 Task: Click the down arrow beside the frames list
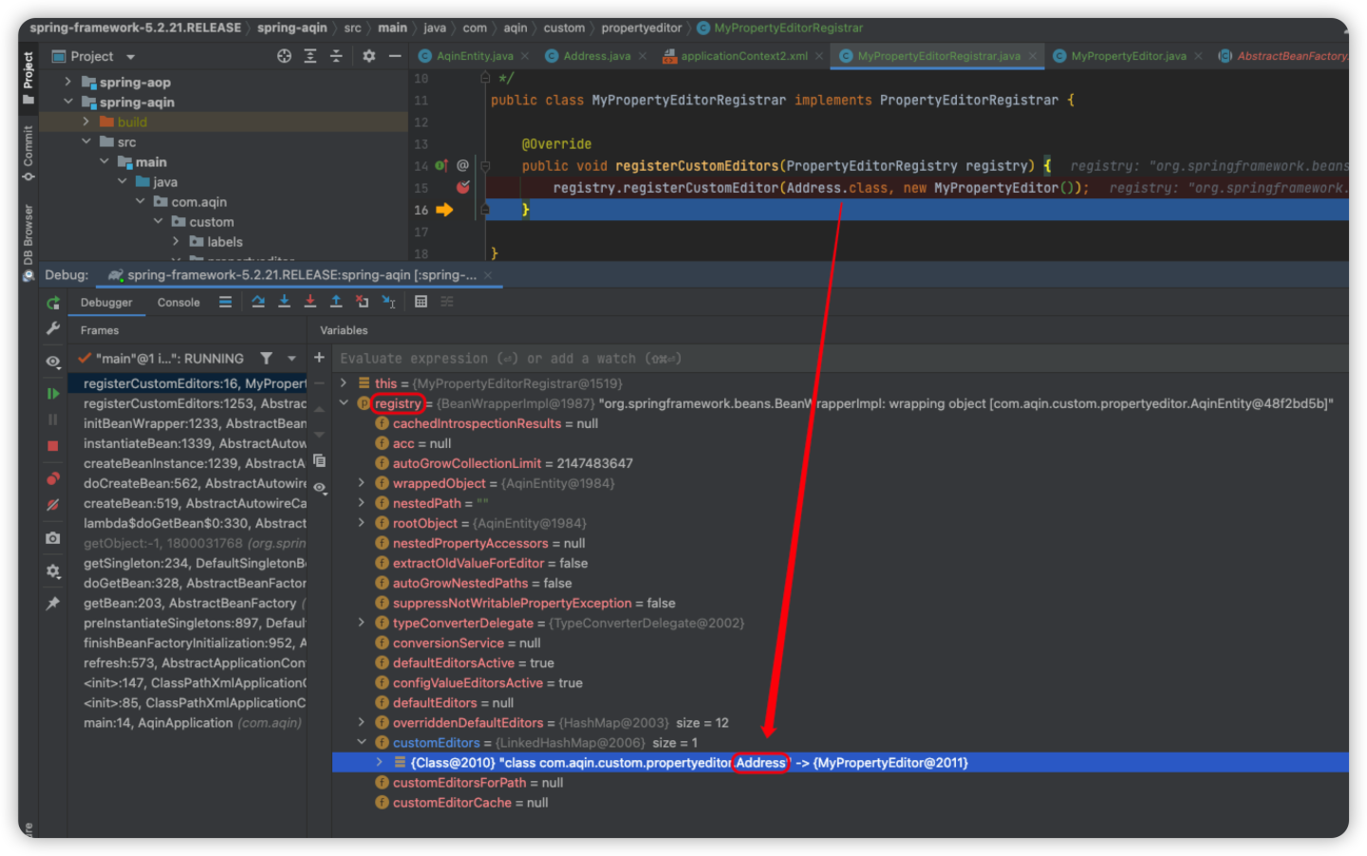[x=319, y=434]
